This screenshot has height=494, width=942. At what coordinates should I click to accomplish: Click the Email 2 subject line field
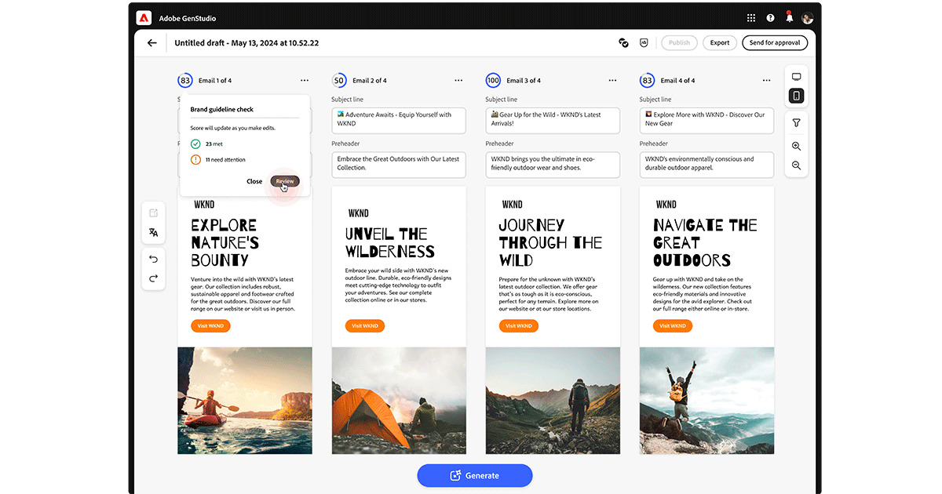tap(399, 119)
